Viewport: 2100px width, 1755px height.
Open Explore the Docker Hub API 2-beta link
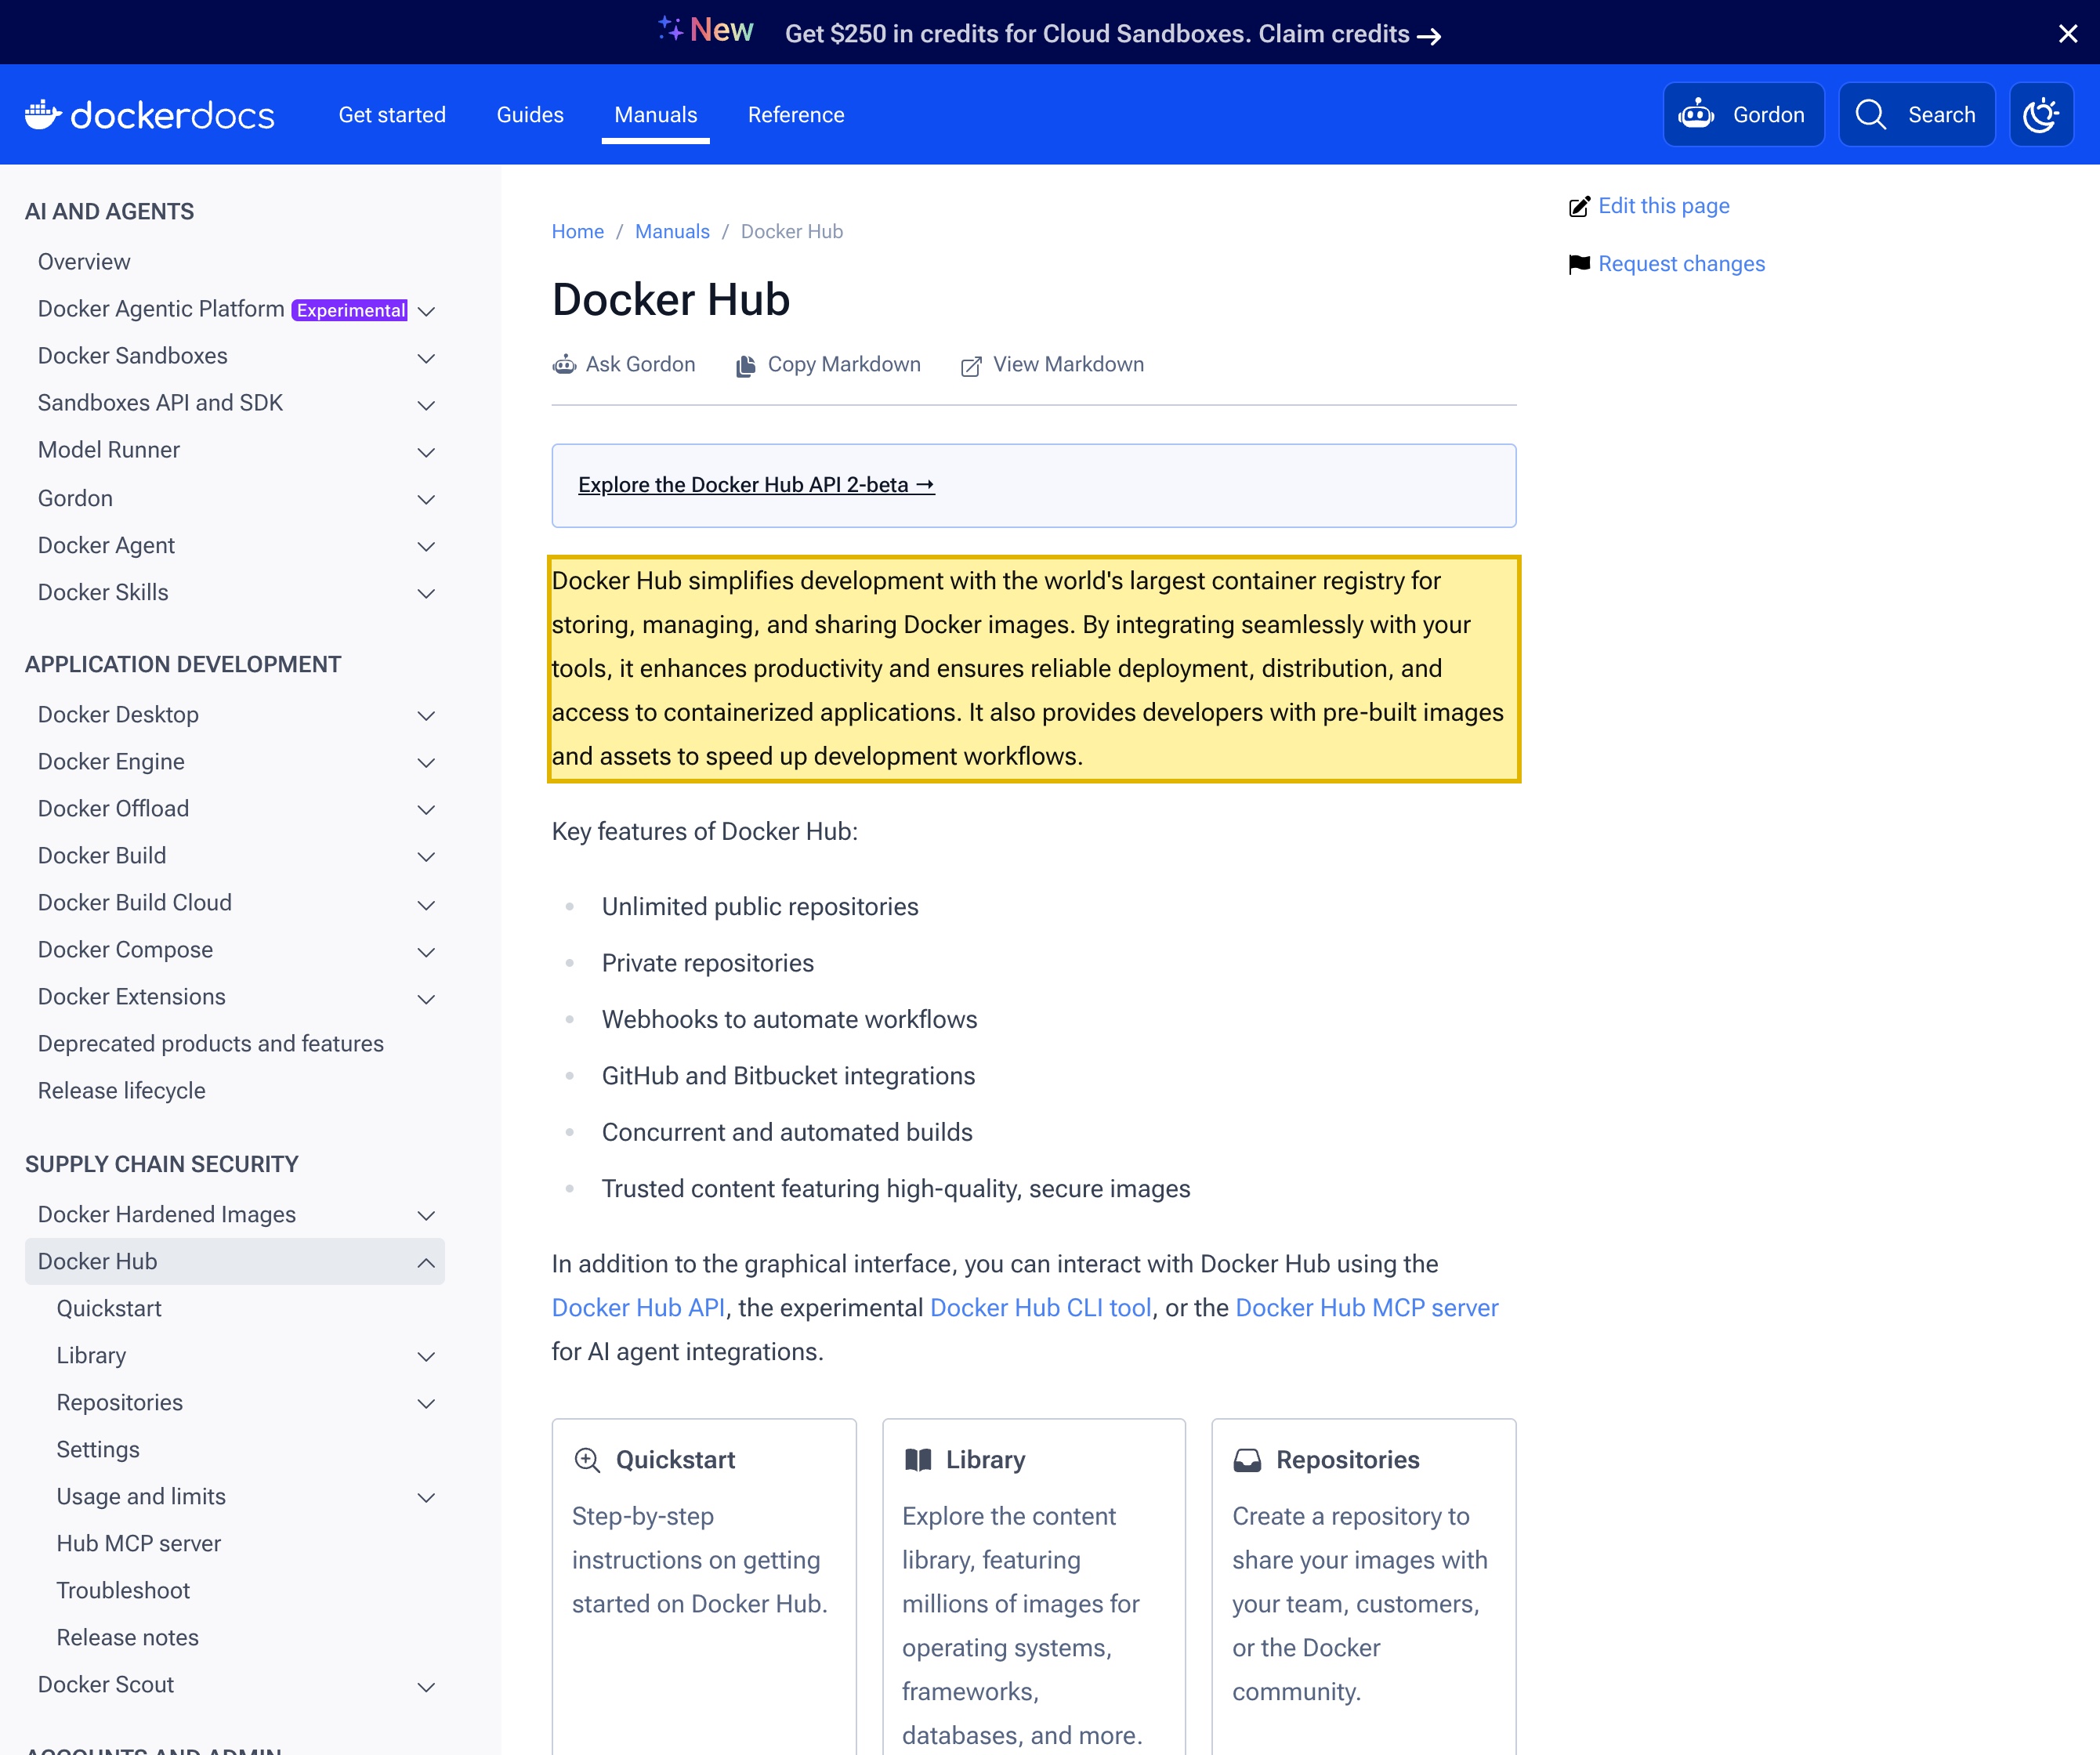(x=756, y=485)
